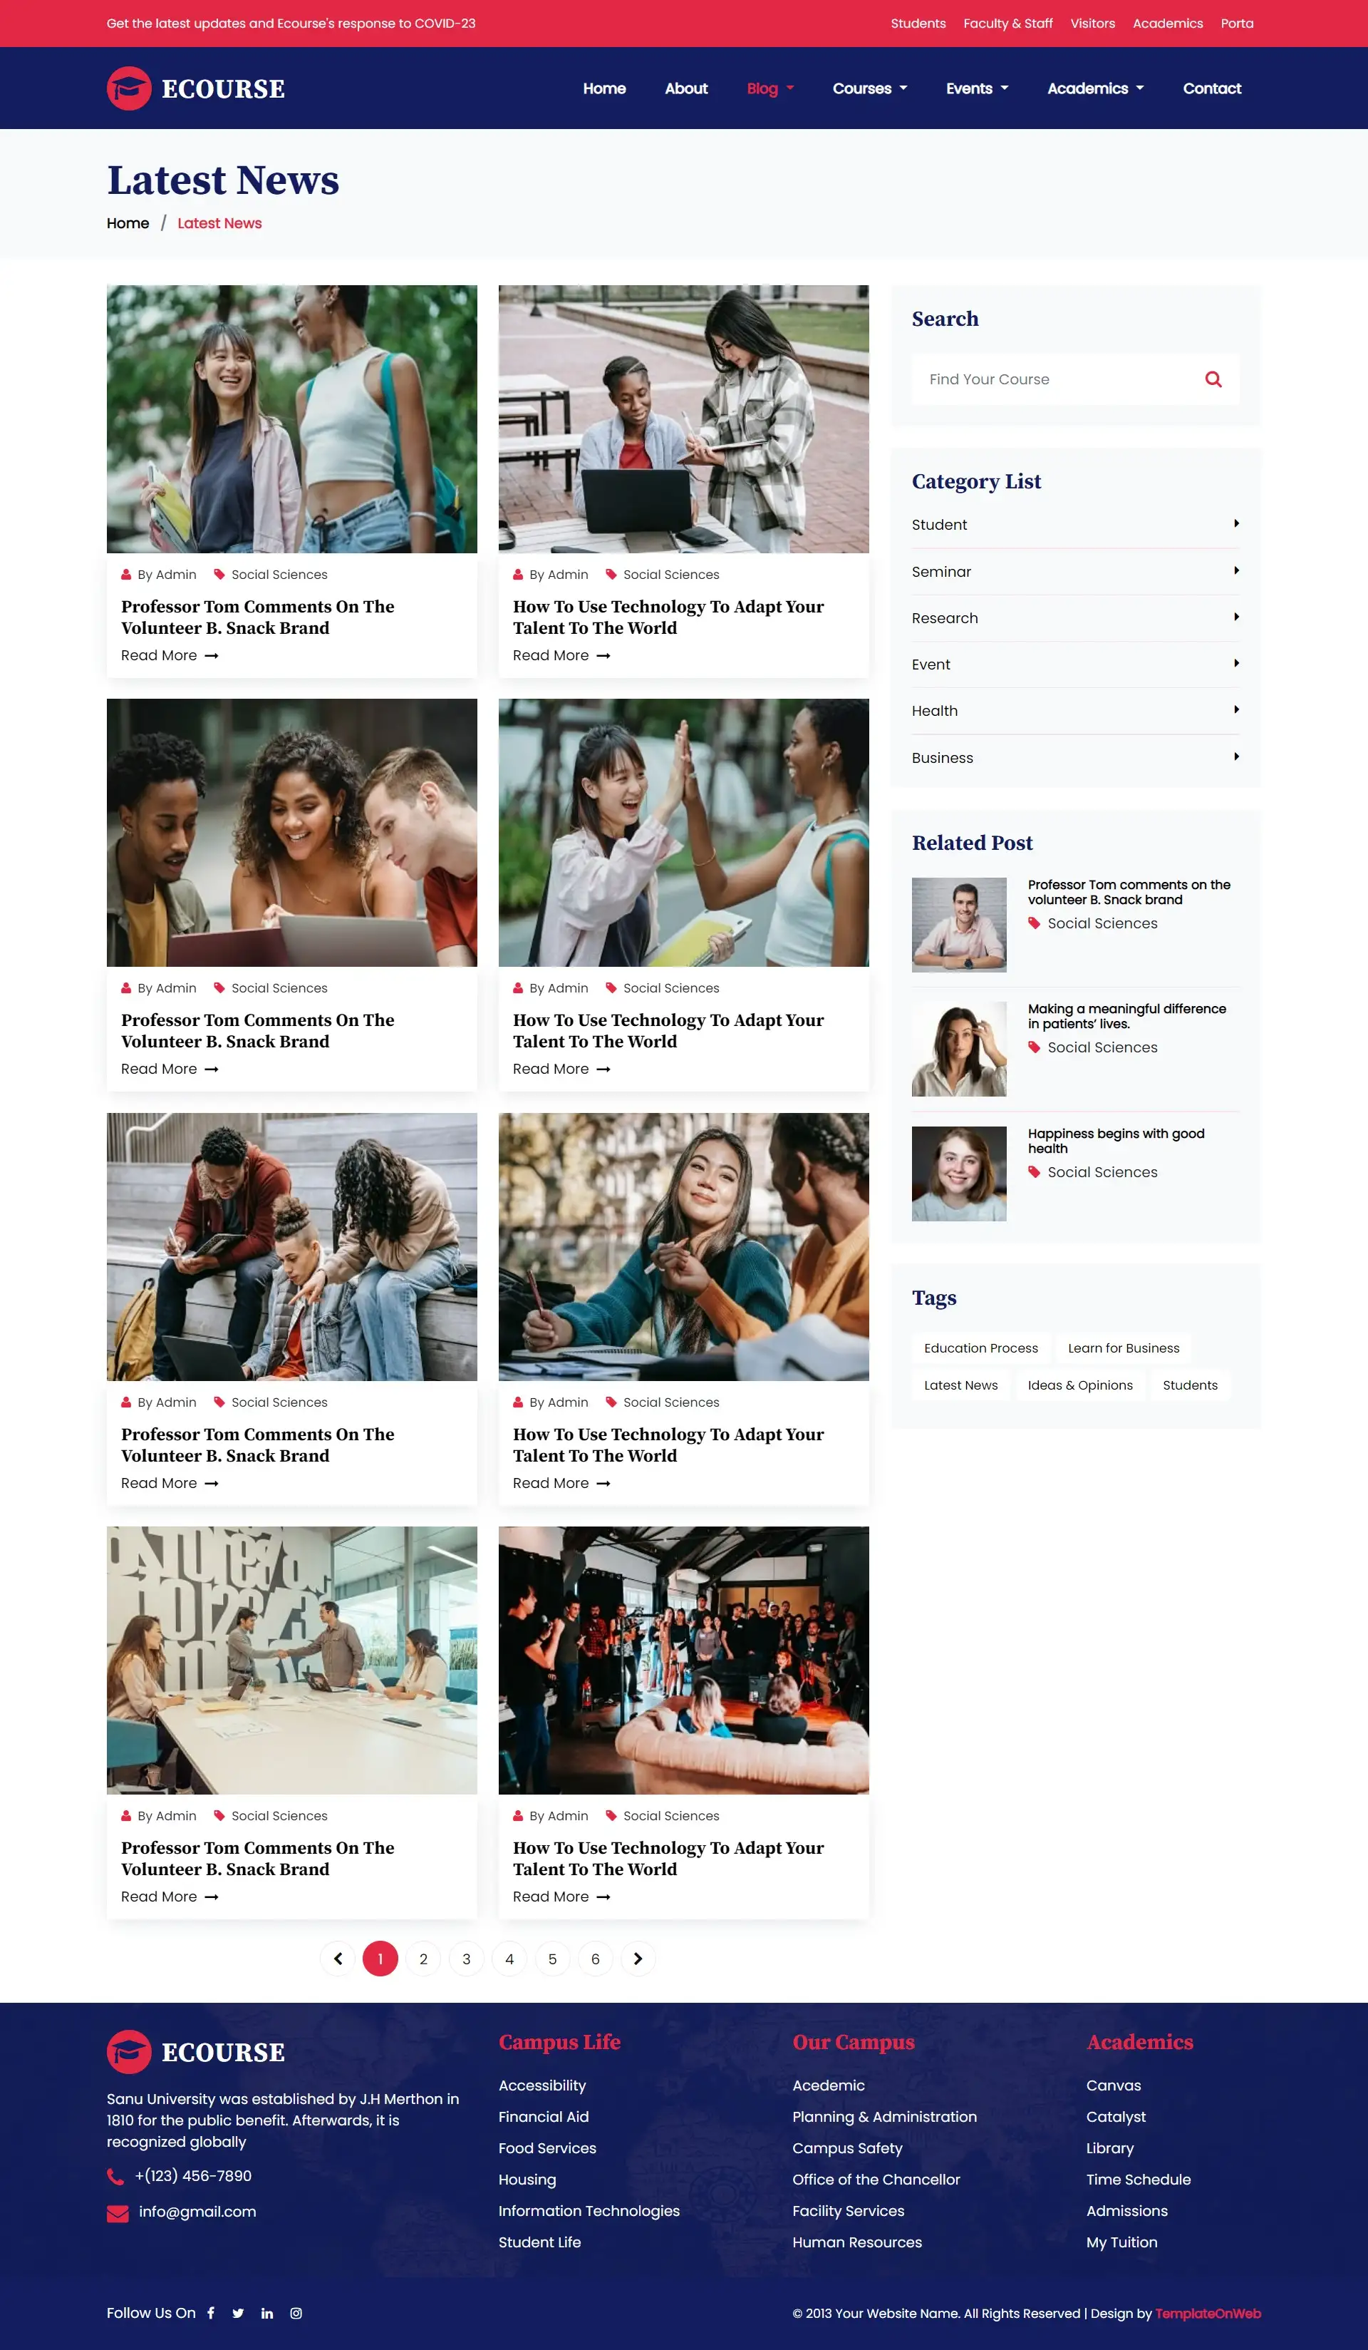Click Library in Academics footer
1368x2350 pixels.
pyautogui.click(x=1109, y=2148)
